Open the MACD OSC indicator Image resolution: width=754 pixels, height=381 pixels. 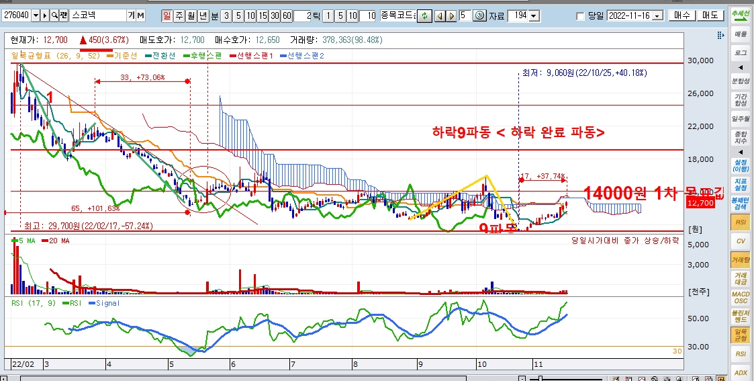[741, 297]
